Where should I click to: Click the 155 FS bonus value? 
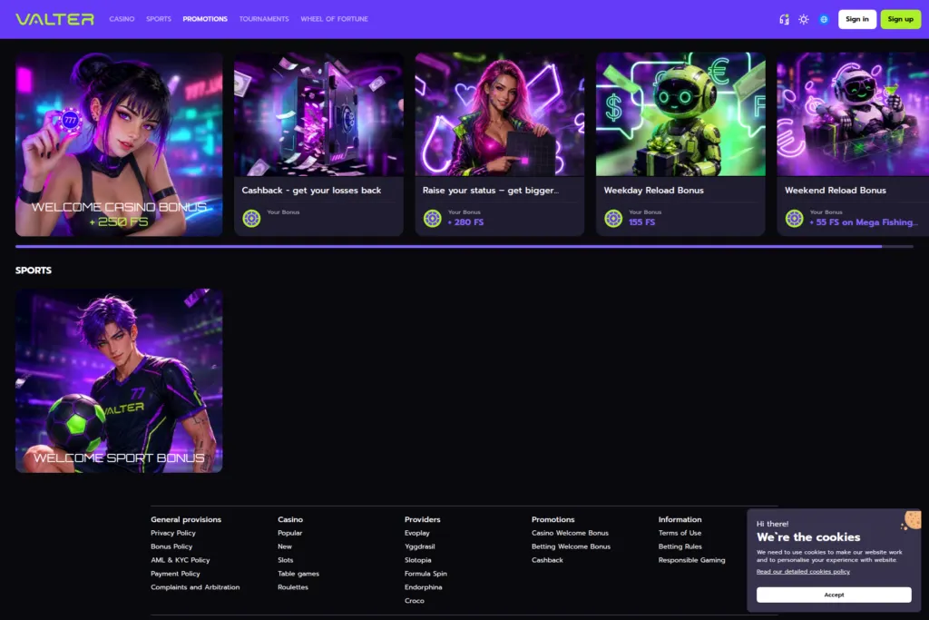pyautogui.click(x=641, y=222)
